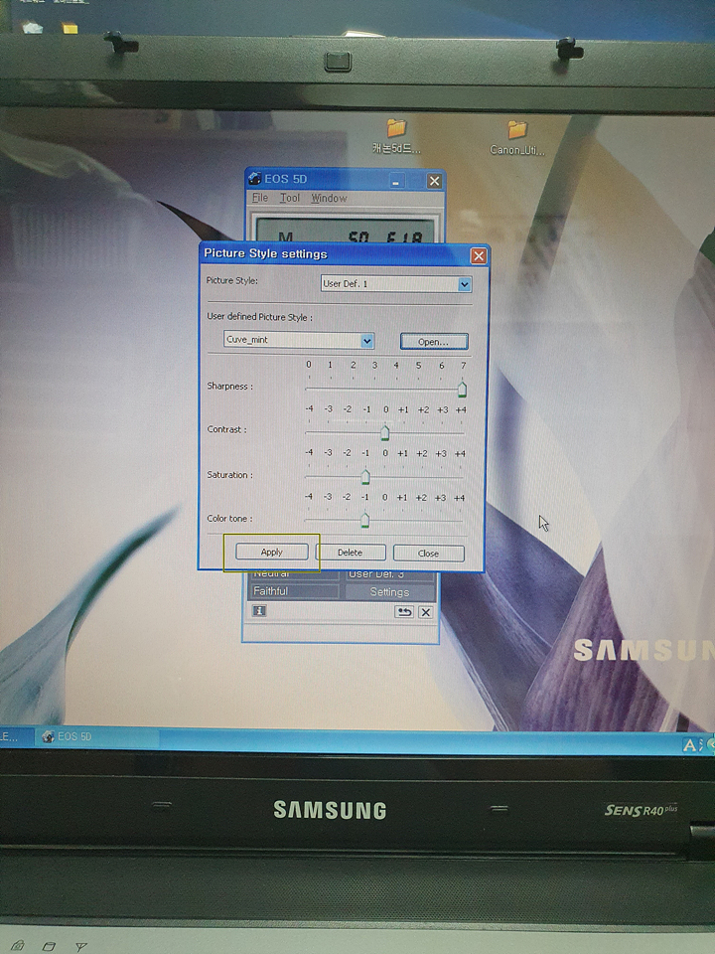Click the Close button beside Delete

[x=429, y=554]
